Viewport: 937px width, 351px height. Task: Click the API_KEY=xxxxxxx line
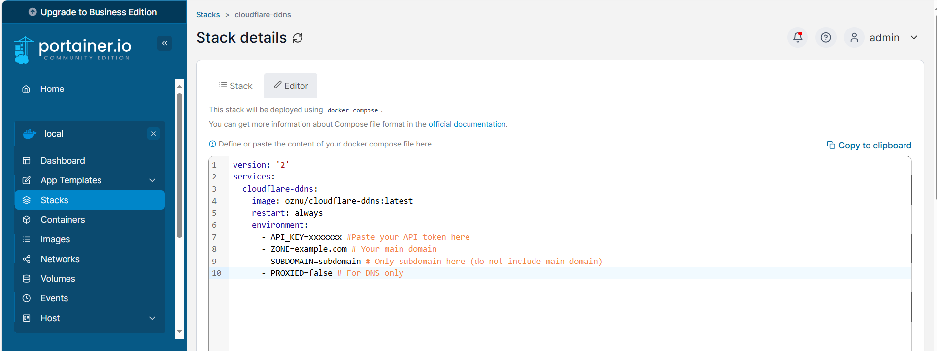pyautogui.click(x=365, y=237)
